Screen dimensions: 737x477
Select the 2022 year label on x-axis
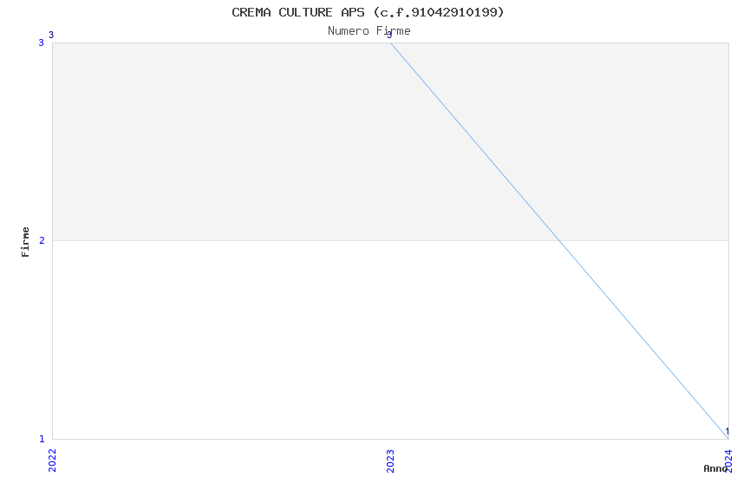52,461
